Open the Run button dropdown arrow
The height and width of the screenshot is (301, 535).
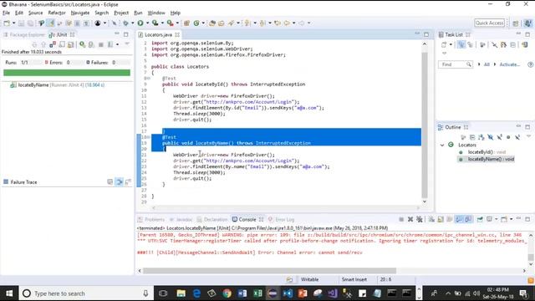(147, 23)
